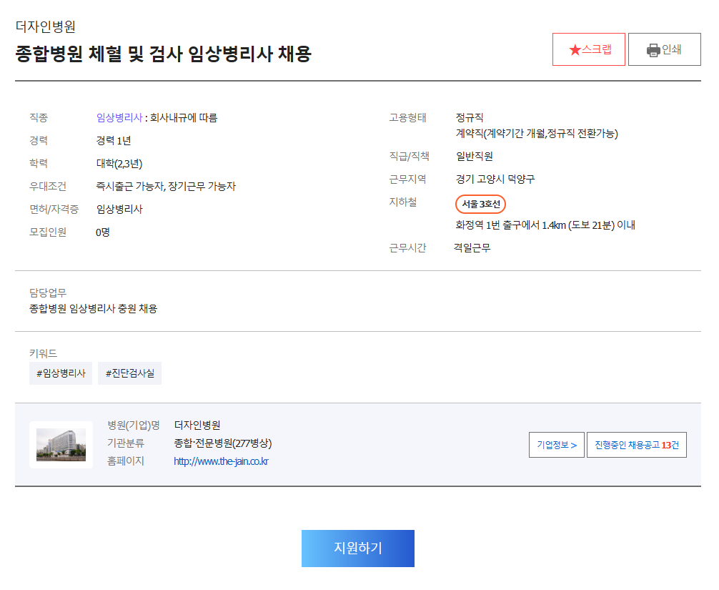The image size is (719, 590).
Task: Select the 서울 3호선 subway line badge
Action: point(480,205)
